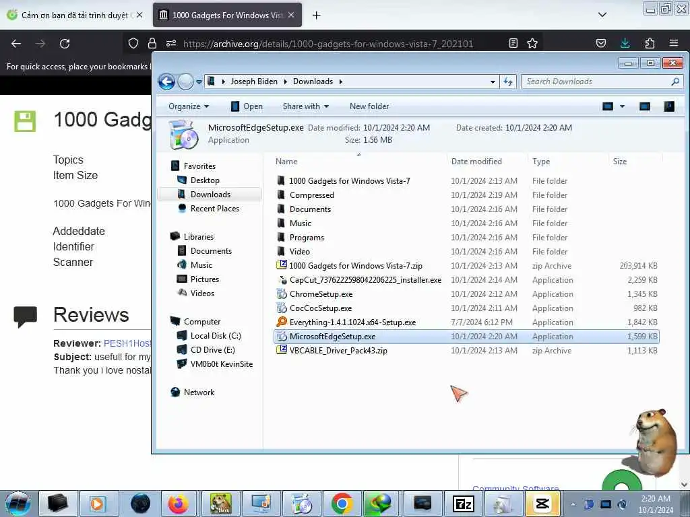This screenshot has height=517, width=690.
Task: Open the Videos library in sidebar
Action: pyautogui.click(x=202, y=294)
